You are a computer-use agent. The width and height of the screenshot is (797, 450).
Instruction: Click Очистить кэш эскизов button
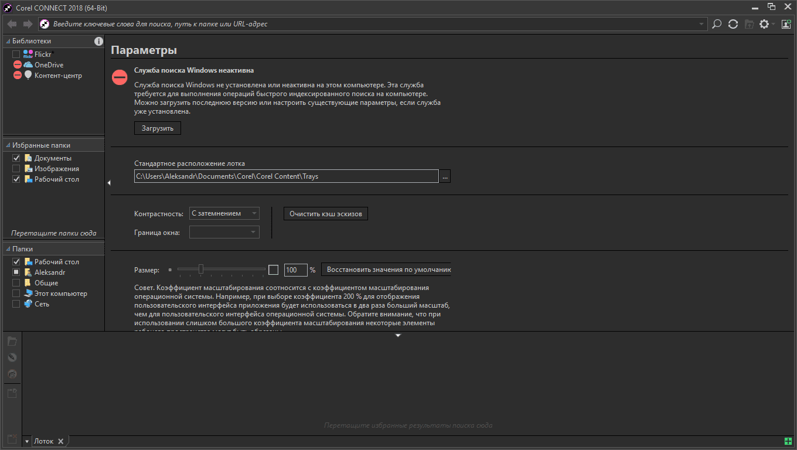coord(326,213)
